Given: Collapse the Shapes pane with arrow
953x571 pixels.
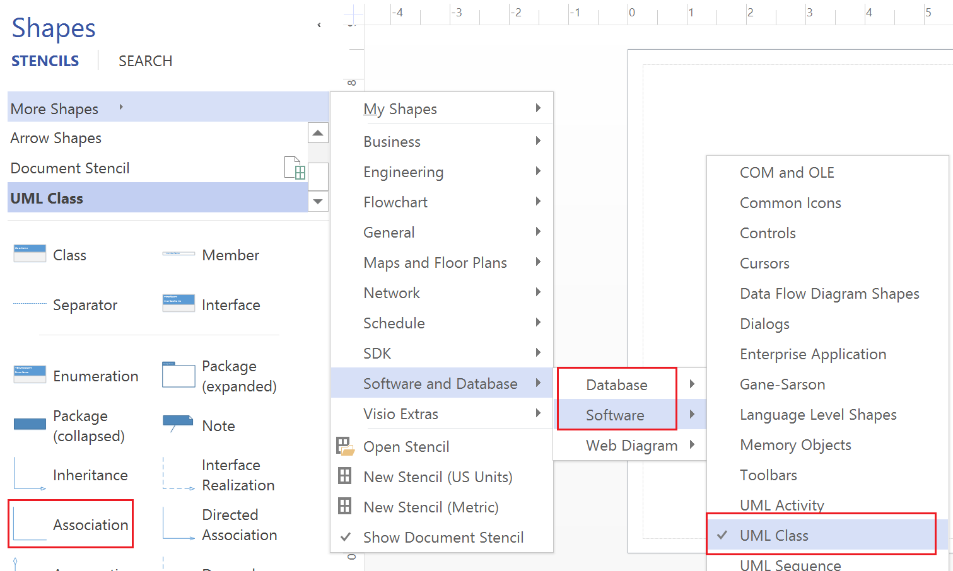Looking at the screenshot, I should coord(319,25).
